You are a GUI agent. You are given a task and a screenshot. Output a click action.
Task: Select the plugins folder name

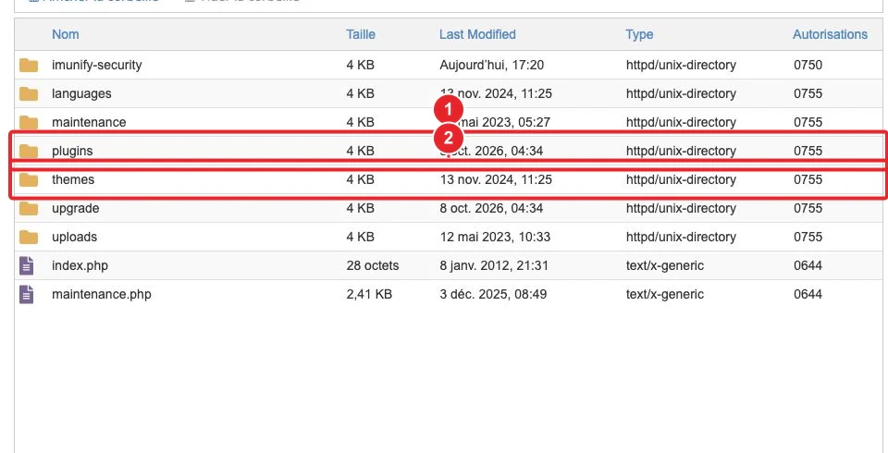[72, 152]
